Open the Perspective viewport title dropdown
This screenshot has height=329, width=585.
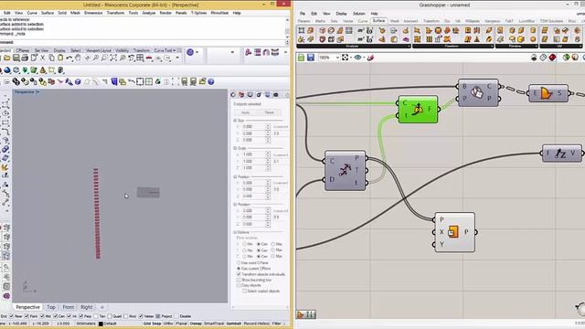(37, 92)
